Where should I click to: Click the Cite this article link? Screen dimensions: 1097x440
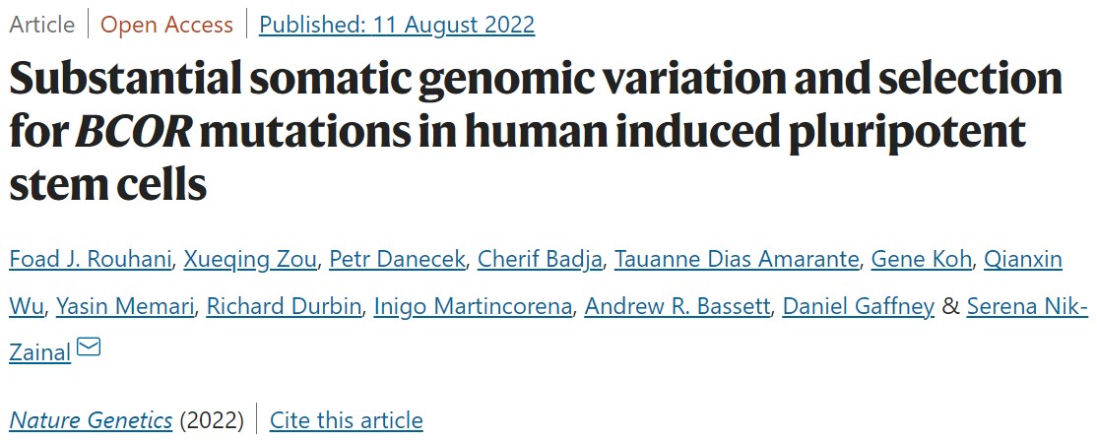346,420
